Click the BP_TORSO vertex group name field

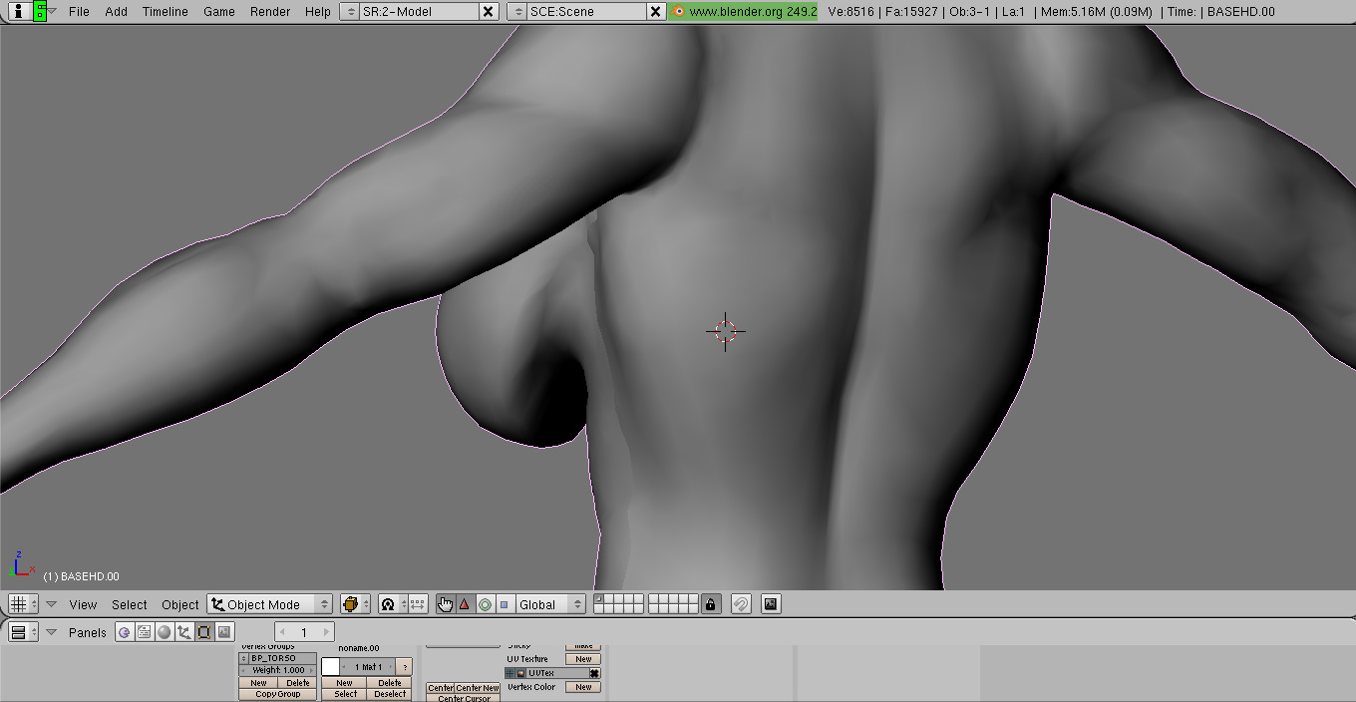point(282,658)
